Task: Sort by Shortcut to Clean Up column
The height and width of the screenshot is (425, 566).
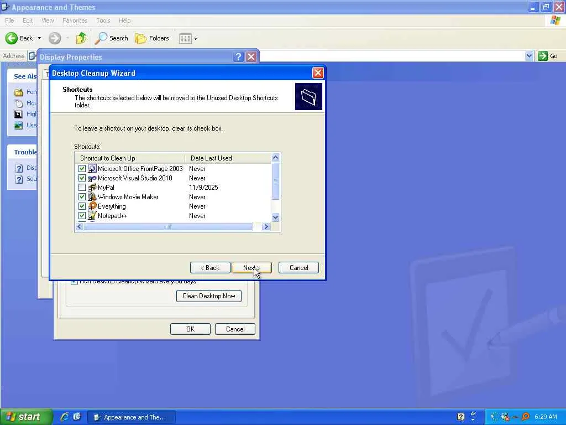Action: [x=130, y=158]
